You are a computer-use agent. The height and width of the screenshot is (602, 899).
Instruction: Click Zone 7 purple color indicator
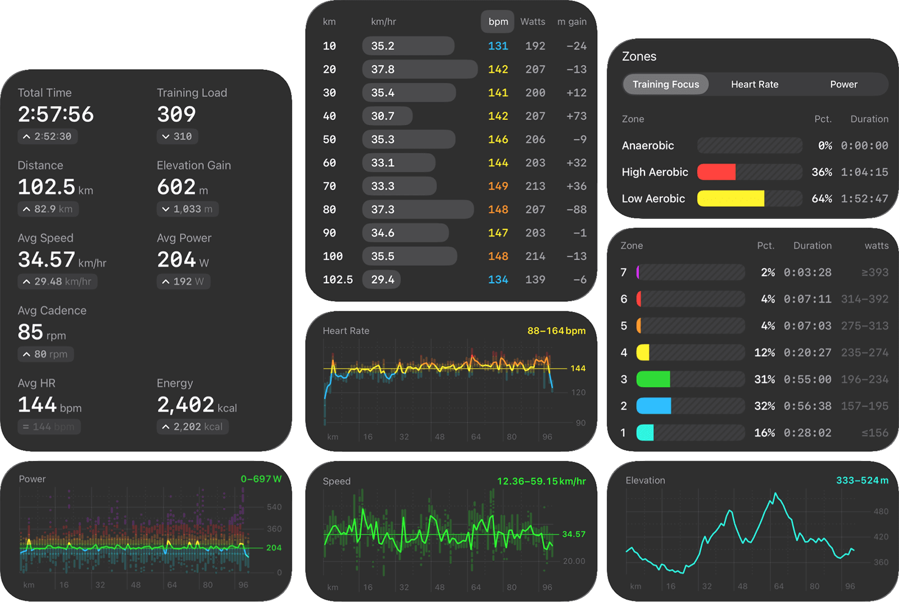[637, 272]
